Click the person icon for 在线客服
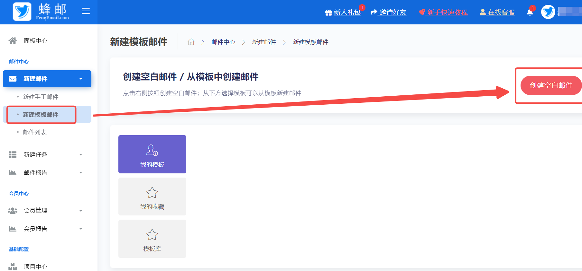This screenshot has width=582, height=271. click(483, 12)
